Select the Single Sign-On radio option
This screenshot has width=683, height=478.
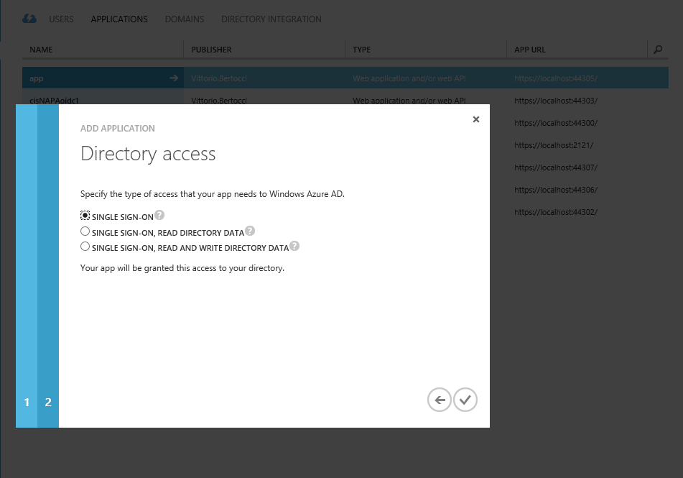85,216
